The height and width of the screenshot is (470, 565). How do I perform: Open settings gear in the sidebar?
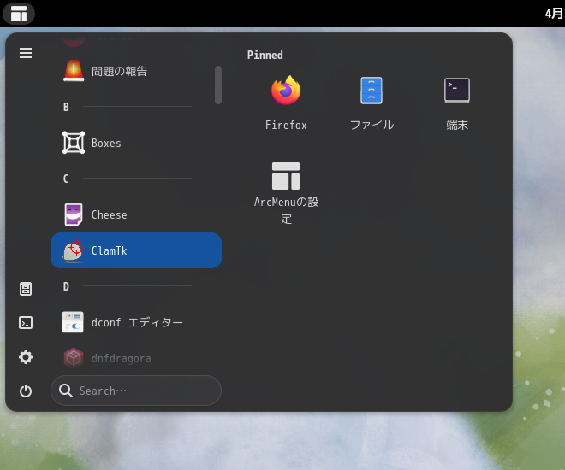(26, 357)
